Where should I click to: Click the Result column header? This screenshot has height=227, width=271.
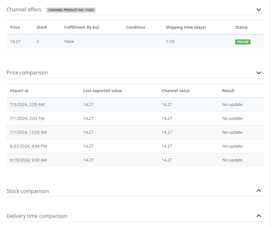coord(228,91)
